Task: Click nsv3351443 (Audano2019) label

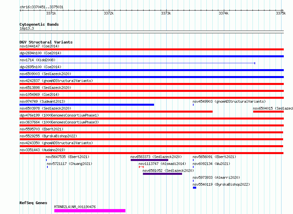Action: [x=42, y=150]
